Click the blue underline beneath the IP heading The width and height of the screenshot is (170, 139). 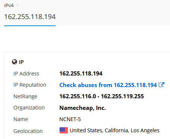tap(30, 26)
